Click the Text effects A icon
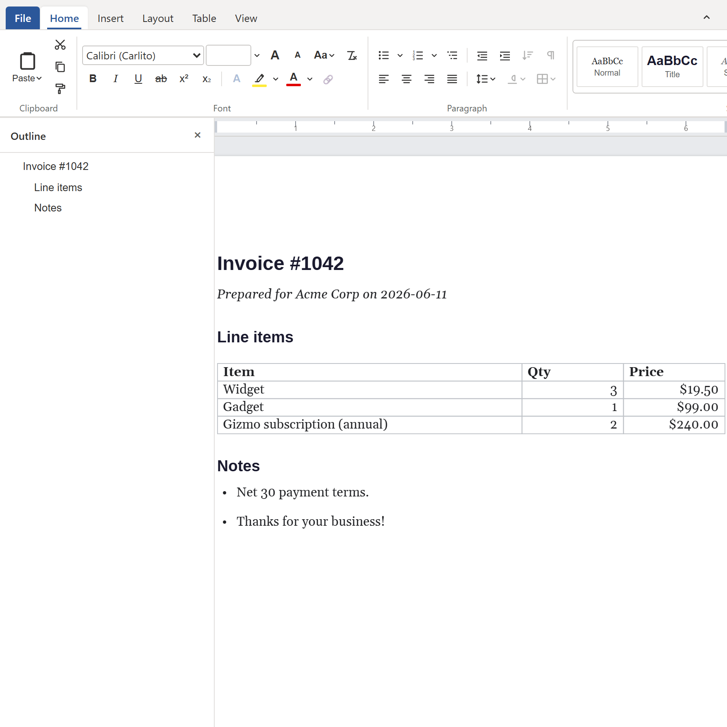 [237, 78]
